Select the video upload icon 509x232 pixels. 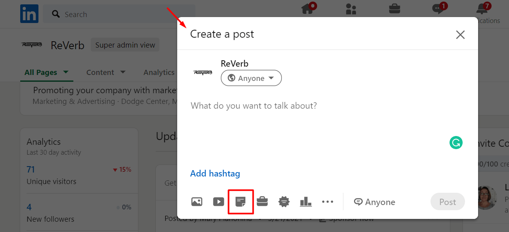(x=218, y=201)
